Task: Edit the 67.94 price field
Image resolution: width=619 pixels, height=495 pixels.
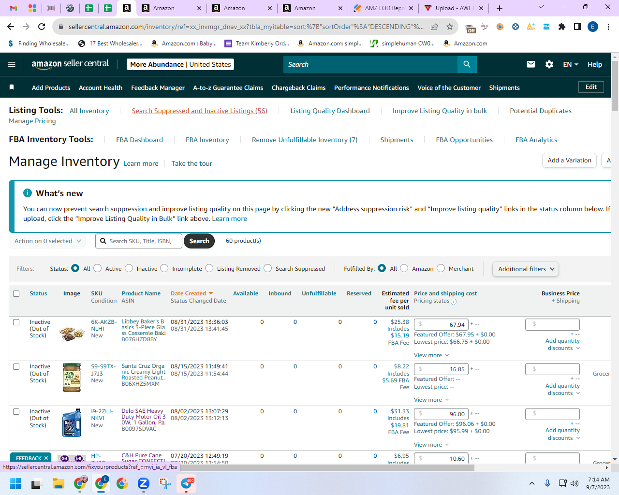Action: (x=441, y=324)
